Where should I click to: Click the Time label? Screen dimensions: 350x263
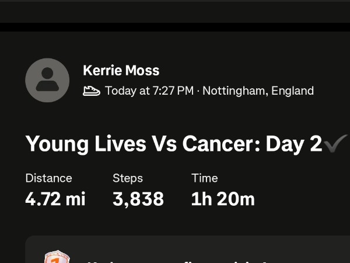tap(205, 178)
